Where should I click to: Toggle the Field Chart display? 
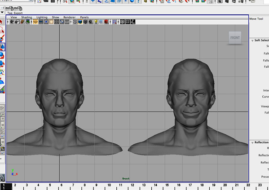tap(57, 22)
